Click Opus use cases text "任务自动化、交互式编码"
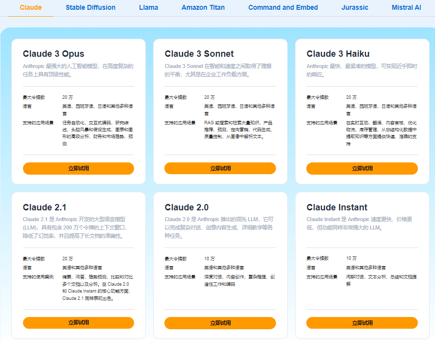 [x=97, y=133]
